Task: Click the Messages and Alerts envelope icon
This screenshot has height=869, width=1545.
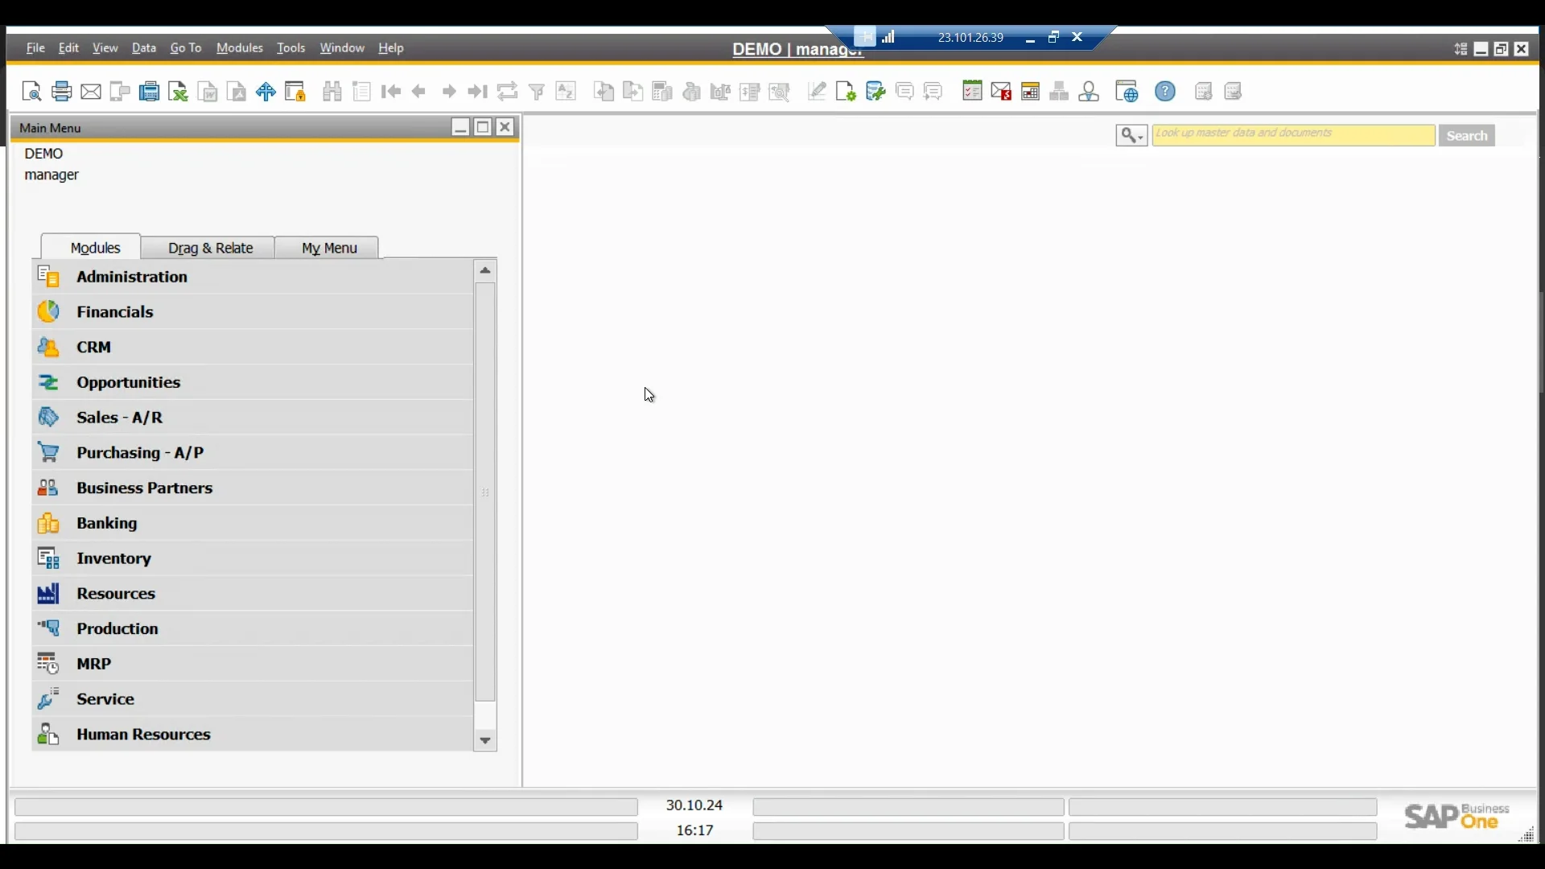Action: [x=1001, y=92]
